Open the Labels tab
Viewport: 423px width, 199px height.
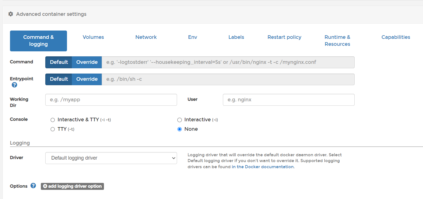[236, 37]
